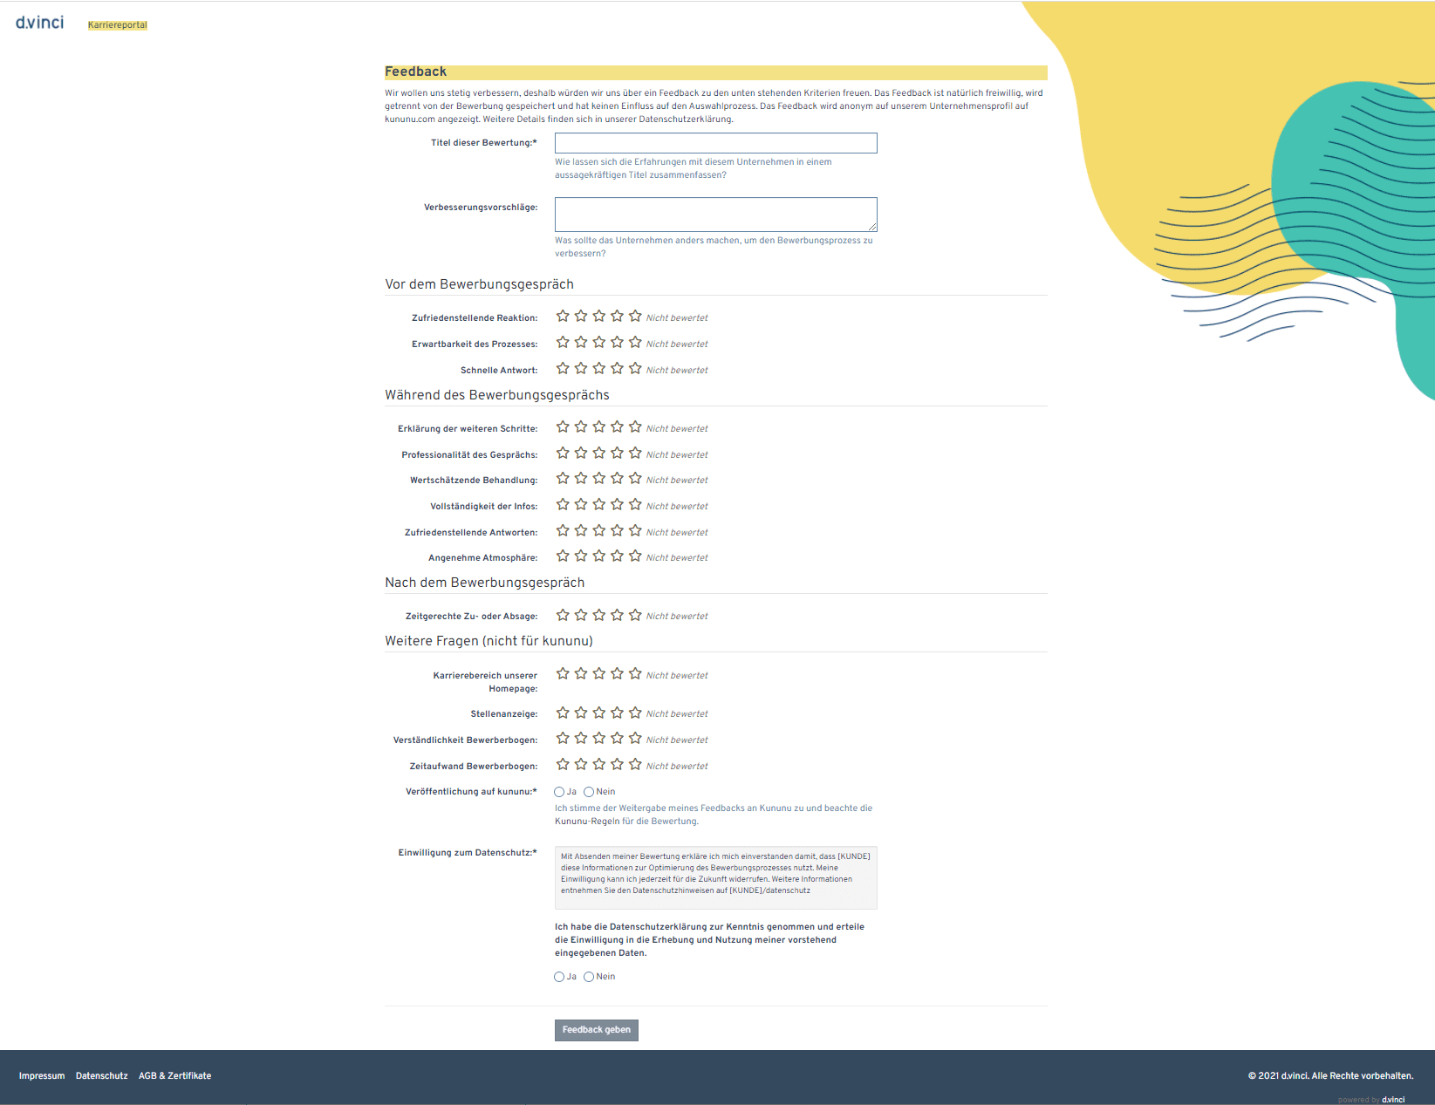Rate Zeitaufwand Bewerberbogen with one star
Image resolution: width=1435 pixels, height=1105 pixels.
(x=563, y=765)
